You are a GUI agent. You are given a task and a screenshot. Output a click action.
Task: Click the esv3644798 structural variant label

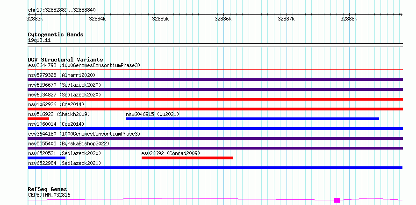(84, 65)
